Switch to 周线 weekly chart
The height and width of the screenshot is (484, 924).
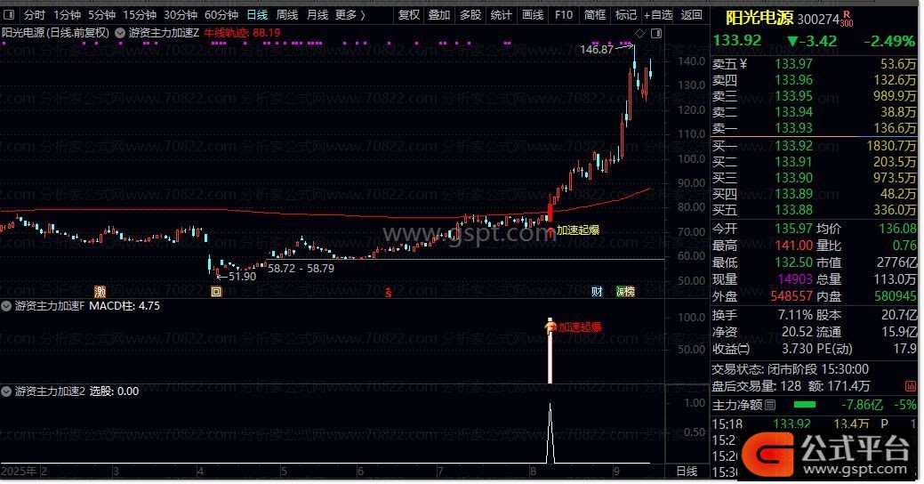click(x=287, y=15)
